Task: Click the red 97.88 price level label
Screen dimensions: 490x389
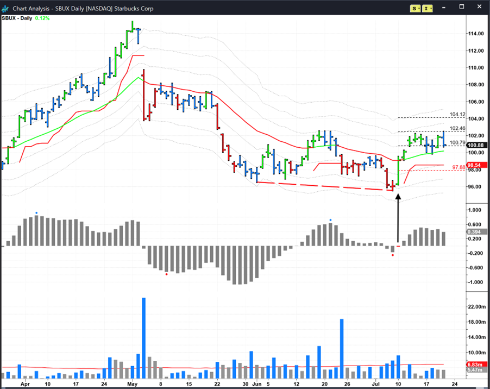Action: (458, 168)
